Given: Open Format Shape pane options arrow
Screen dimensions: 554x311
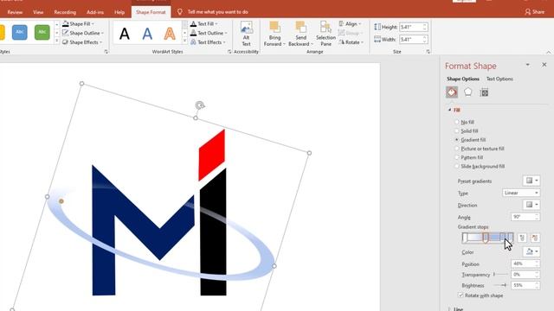Looking at the screenshot, I should tap(527, 65).
